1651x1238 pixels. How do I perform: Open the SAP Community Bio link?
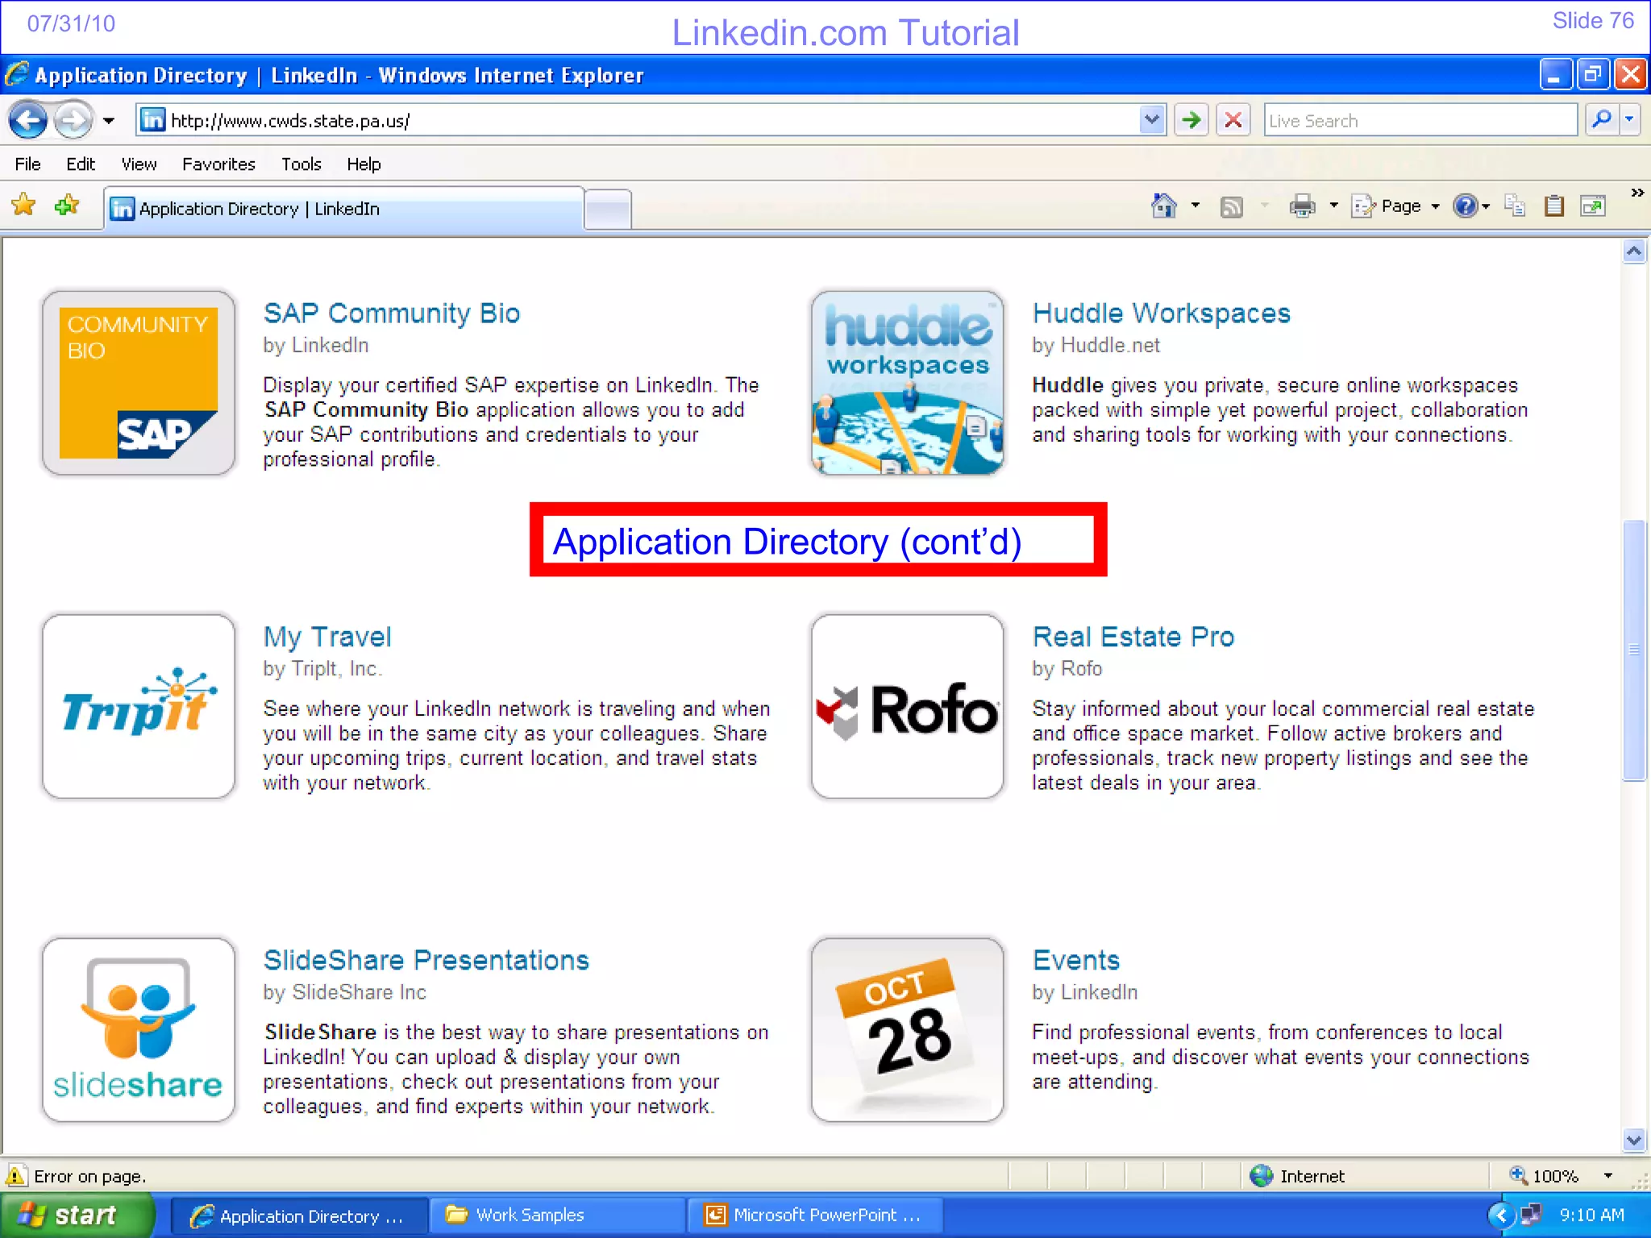point(392,313)
